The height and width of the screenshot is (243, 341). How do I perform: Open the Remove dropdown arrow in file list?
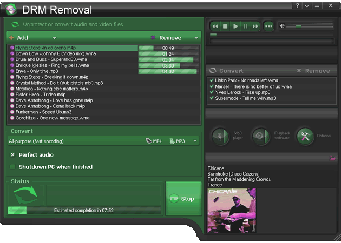coord(196,38)
